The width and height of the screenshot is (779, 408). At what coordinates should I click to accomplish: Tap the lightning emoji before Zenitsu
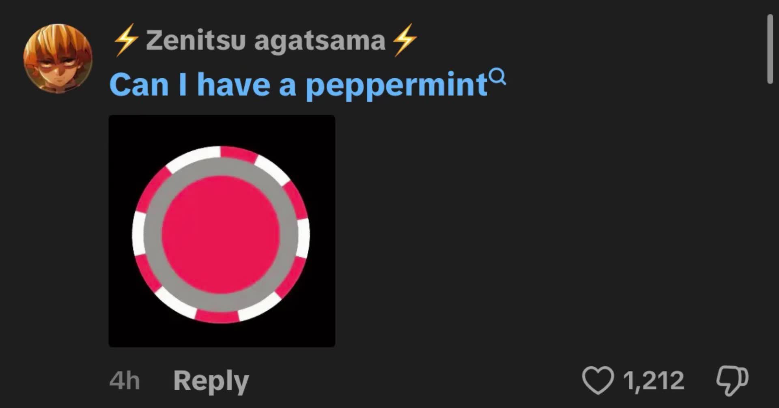[126, 40]
